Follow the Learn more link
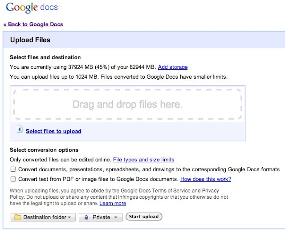 click(113, 203)
